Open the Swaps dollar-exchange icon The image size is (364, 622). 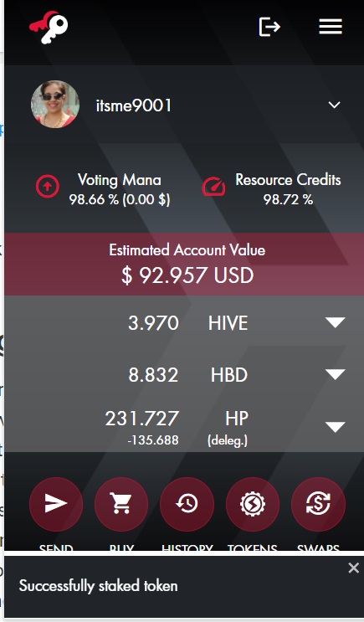(x=318, y=504)
